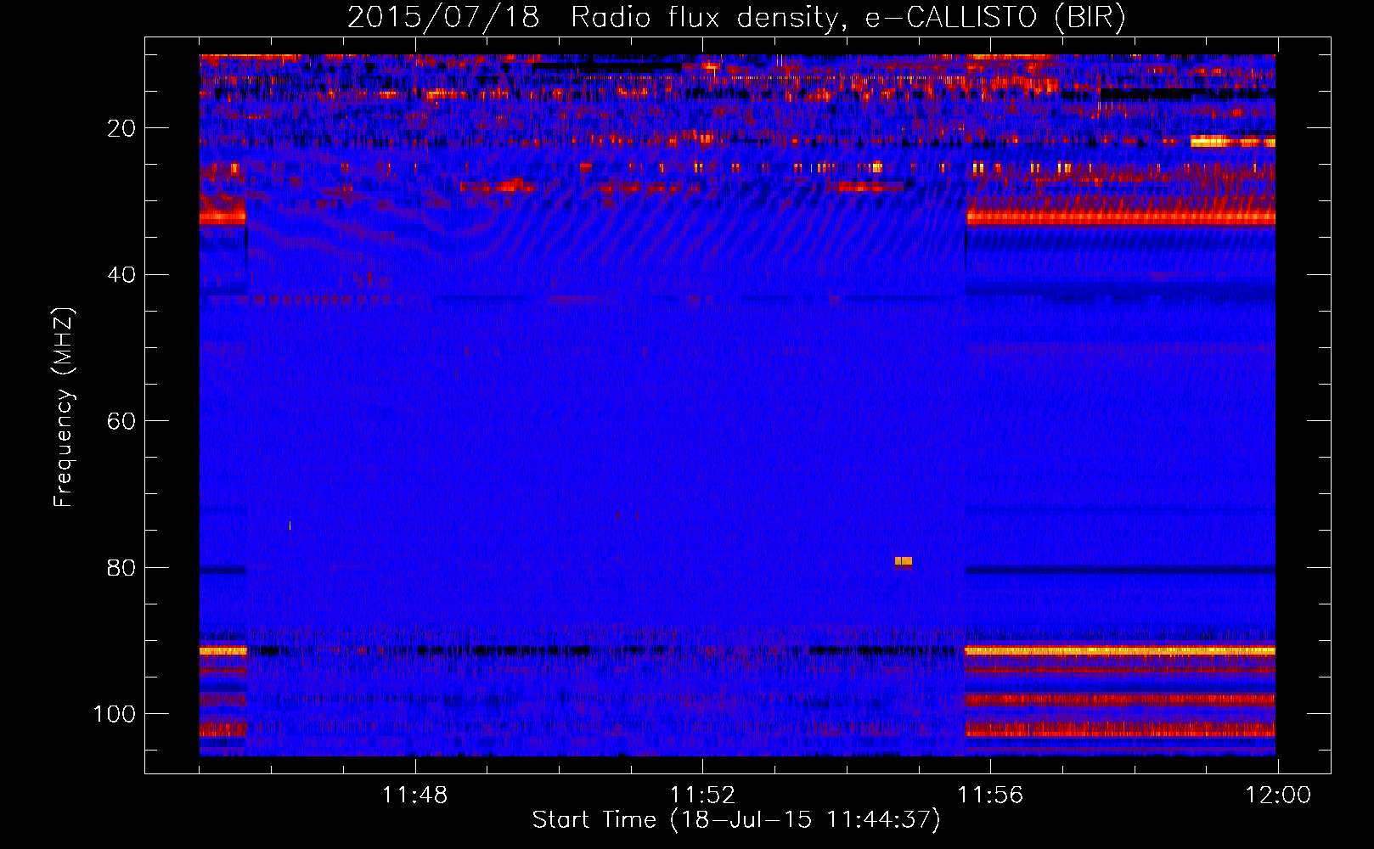Click the 20 MHz frequency tick label
1374x849 pixels.
pyautogui.click(x=122, y=128)
